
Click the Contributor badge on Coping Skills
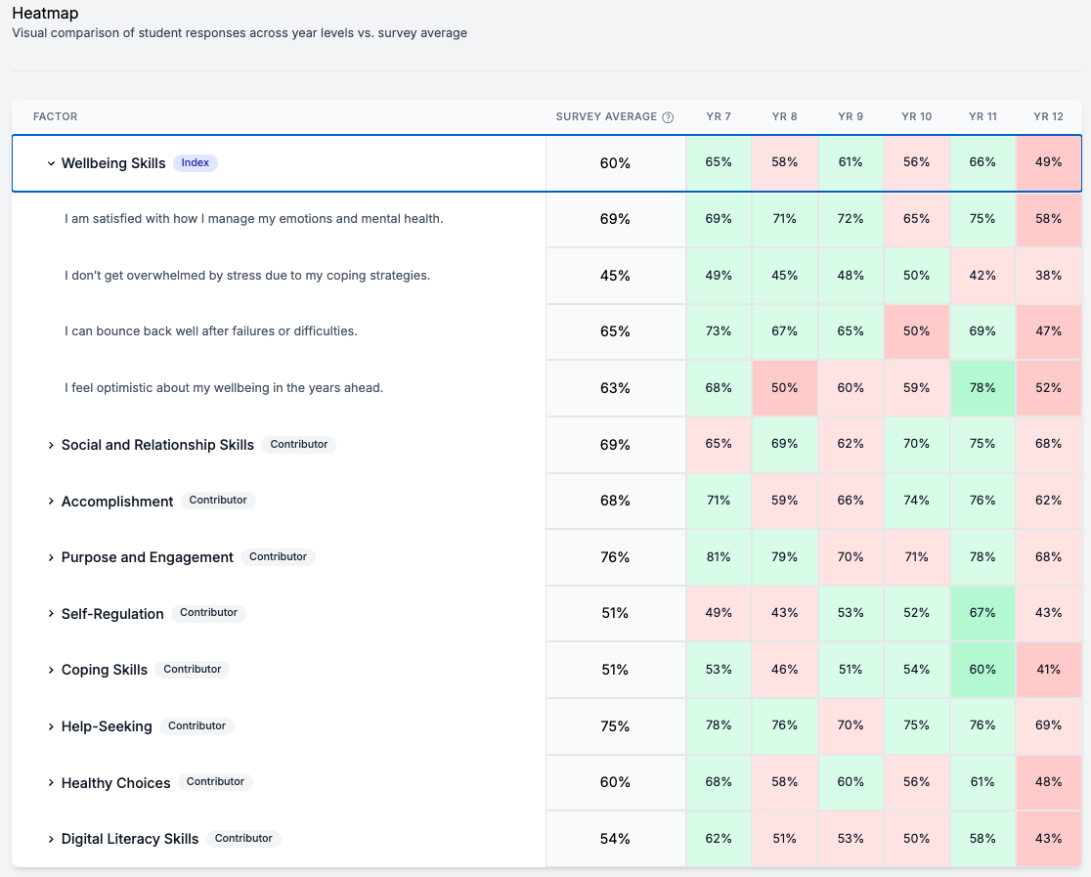tap(192, 670)
